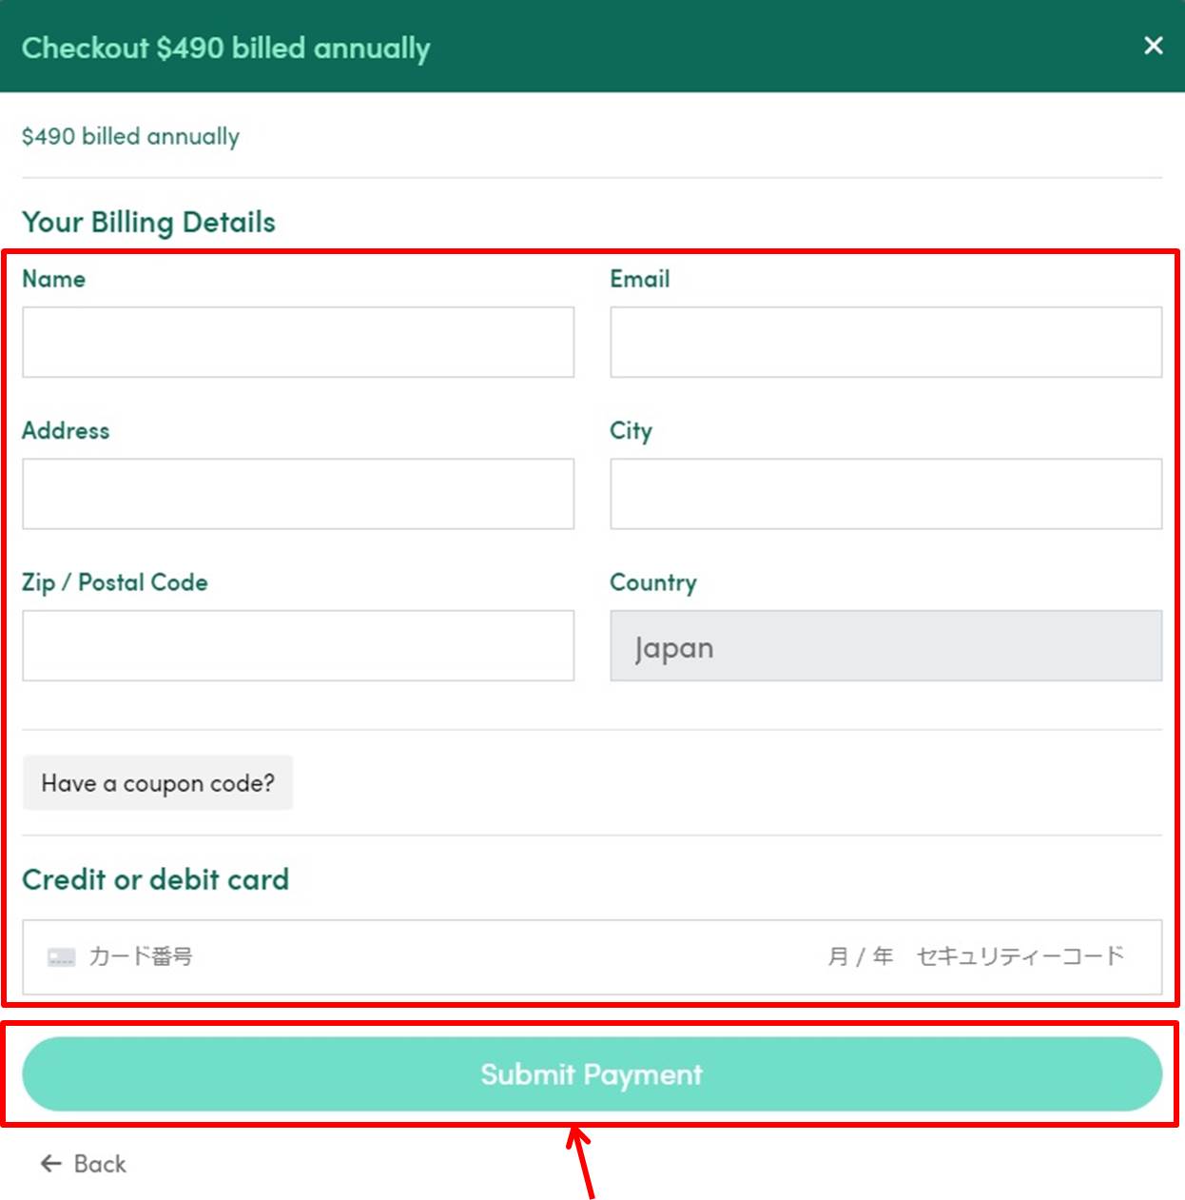Screen dimensions: 1185x1200
Task: Select the City input field
Action: (x=885, y=494)
